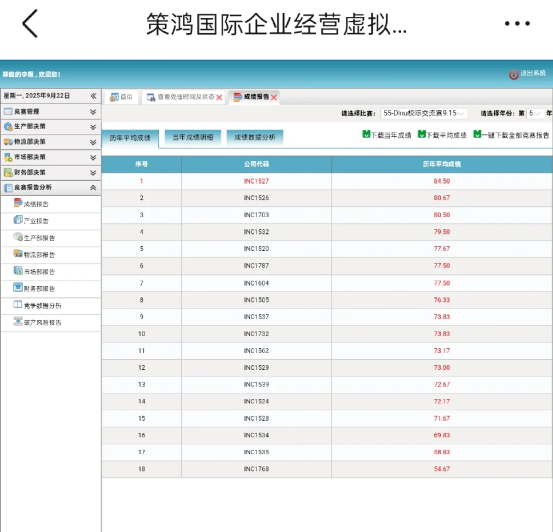Collapse the 竞赛报告分析 section chevron
The width and height of the screenshot is (553, 532).
click(x=93, y=188)
